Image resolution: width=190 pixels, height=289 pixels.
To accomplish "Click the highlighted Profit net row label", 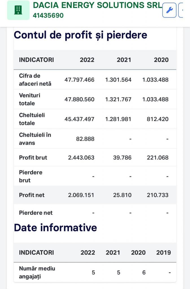I will pyautogui.click(x=32, y=195).
